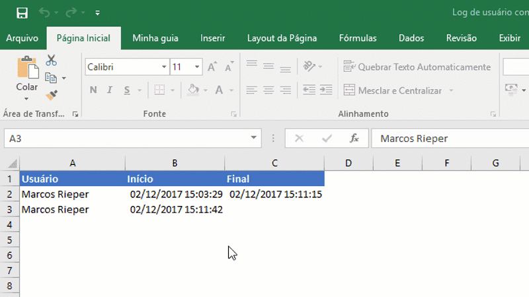
Task: Open the Calibri font name dropdown
Action: click(x=163, y=67)
